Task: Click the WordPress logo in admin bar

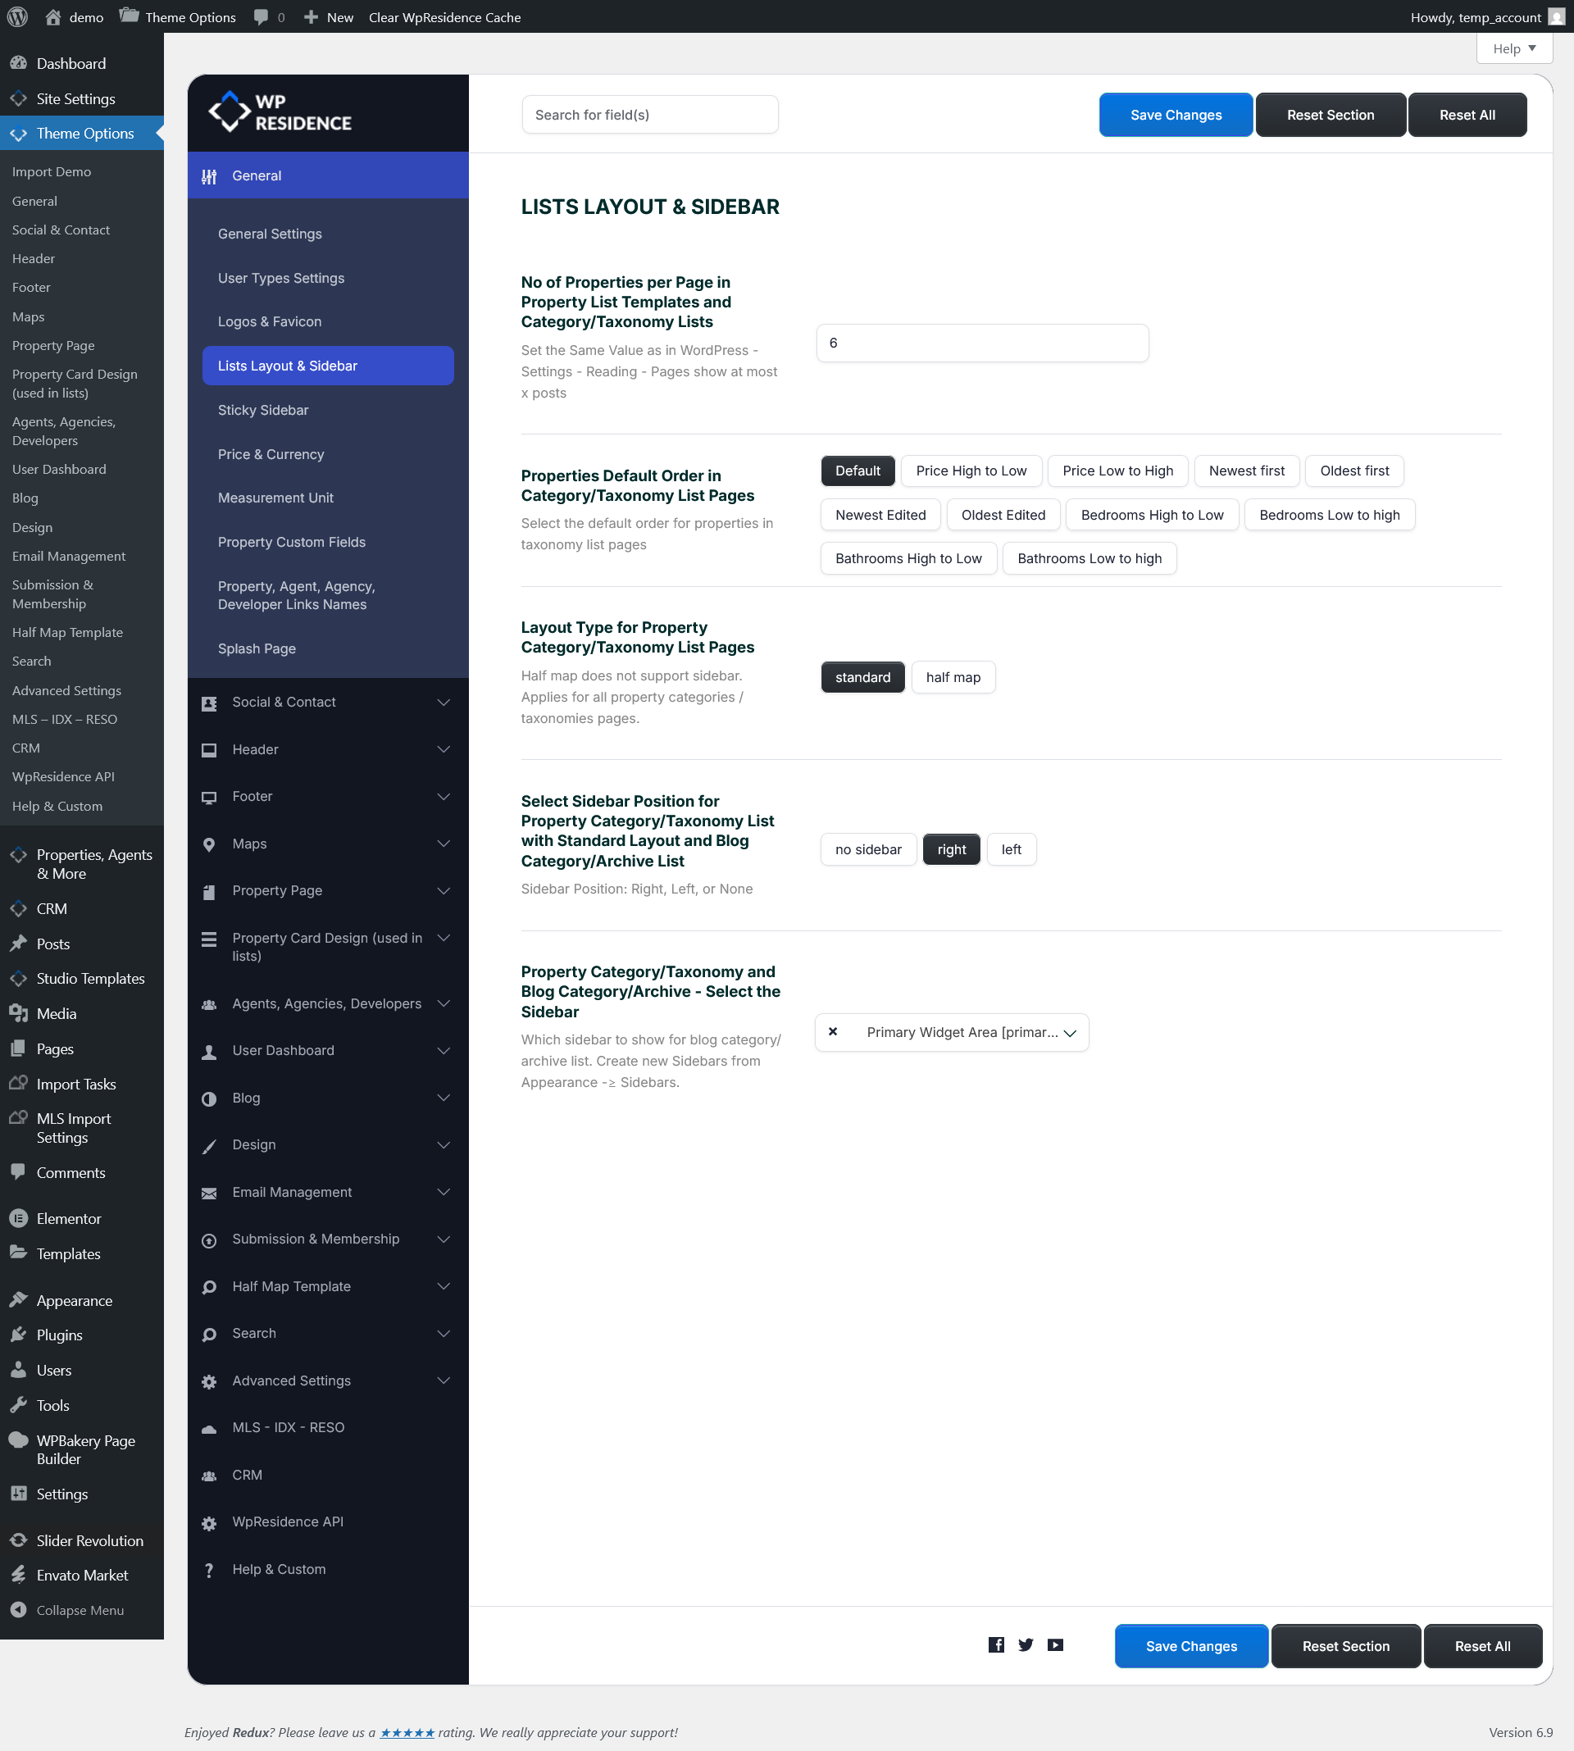Action: pyautogui.click(x=17, y=16)
